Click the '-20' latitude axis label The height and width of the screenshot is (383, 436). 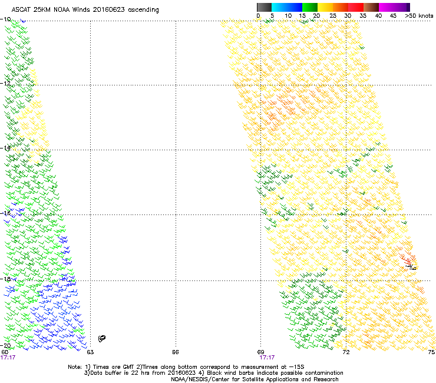[x=5, y=346]
